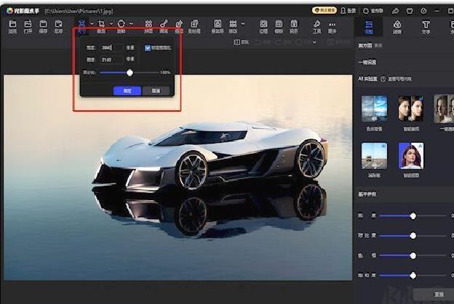The width and height of the screenshot is (454, 304).
Task: Click the cancel button in size dialog
Action: pos(156,91)
